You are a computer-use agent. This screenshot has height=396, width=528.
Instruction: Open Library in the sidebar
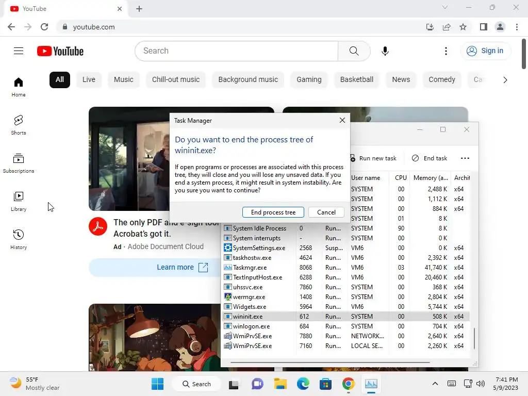point(19,202)
